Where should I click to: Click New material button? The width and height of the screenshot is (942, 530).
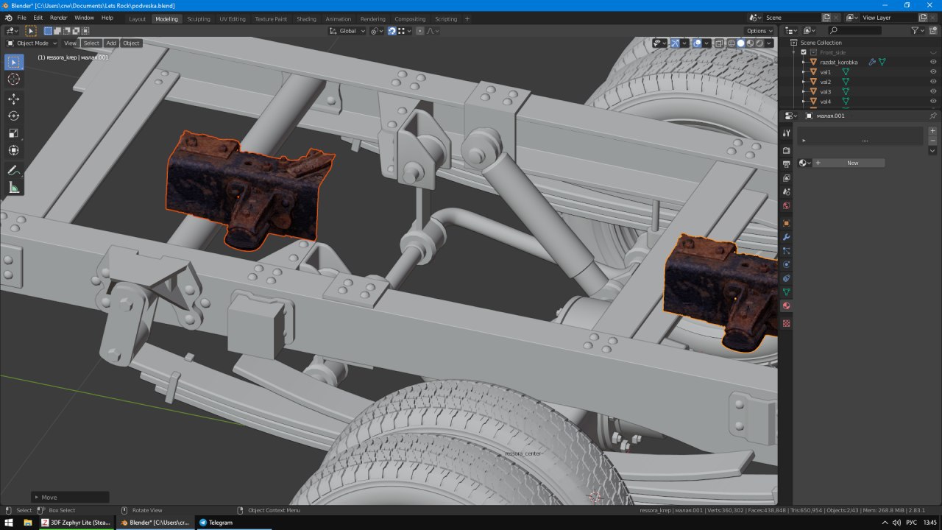click(x=849, y=163)
